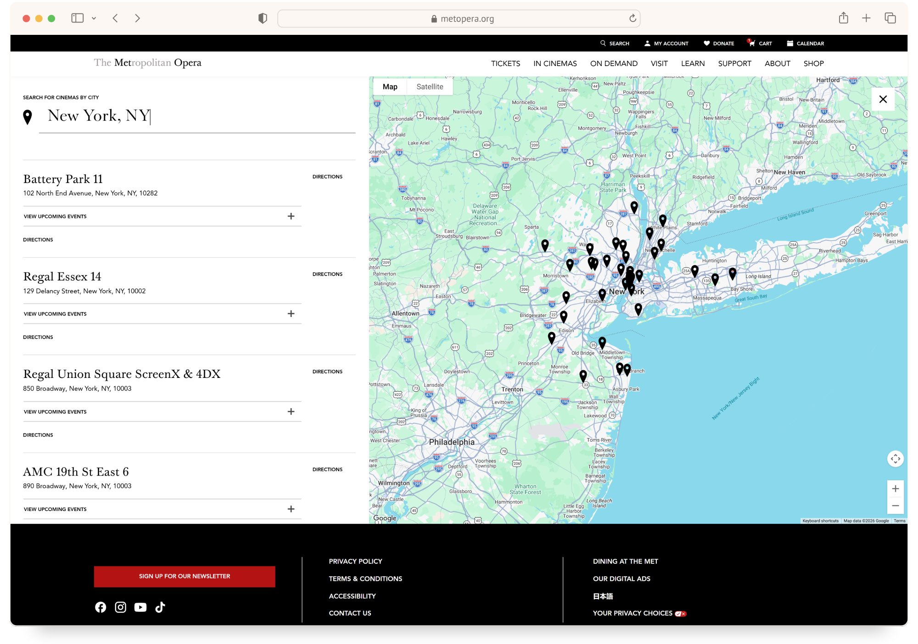Click Directions below Regal Essex 14 events
This screenshot has height=644, width=918.
pos(38,337)
